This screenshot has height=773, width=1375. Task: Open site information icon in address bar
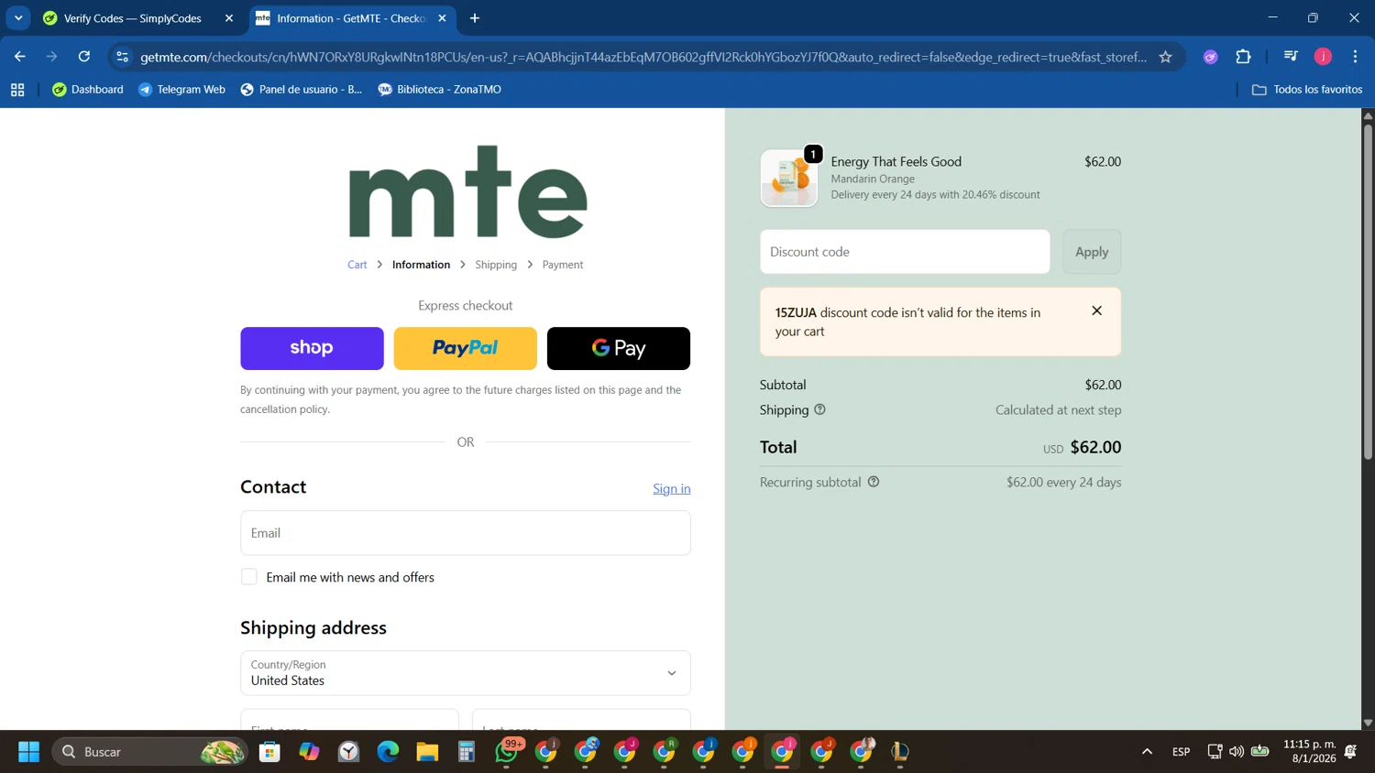coord(122,57)
